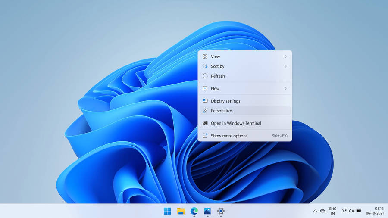Viewport: 388px width, 218px height.
Task: Choose Personalize from the context menu
Action: pyautogui.click(x=245, y=111)
